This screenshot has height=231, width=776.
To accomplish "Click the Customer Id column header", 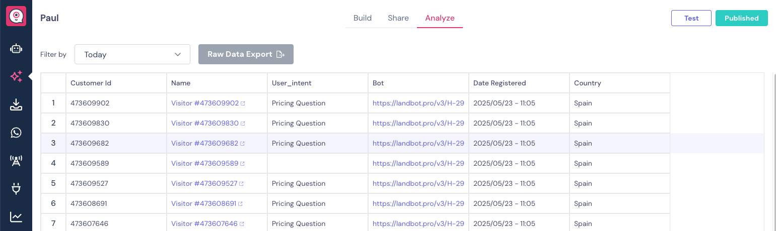I will (91, 83).
